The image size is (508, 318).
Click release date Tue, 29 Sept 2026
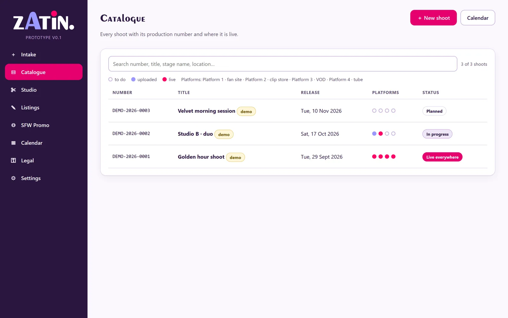pyautogui.click(x=322, y=157)
